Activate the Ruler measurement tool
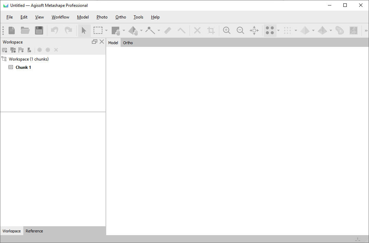Image resolution: width=369 pixels, height=243 pixels. pos(168,30)
